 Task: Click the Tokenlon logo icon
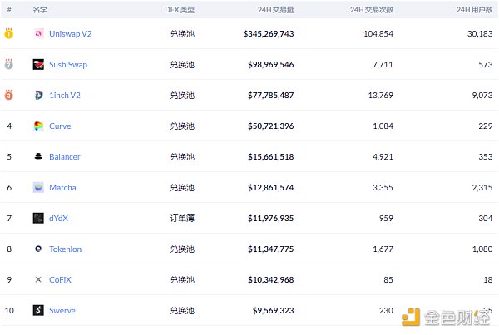tap(38, 249)
